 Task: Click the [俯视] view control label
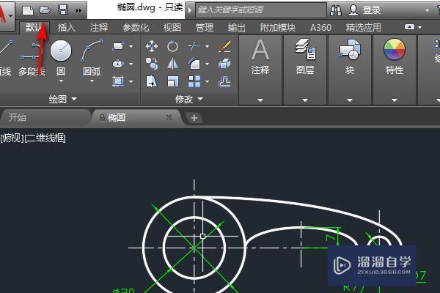[x=12, y=138]
